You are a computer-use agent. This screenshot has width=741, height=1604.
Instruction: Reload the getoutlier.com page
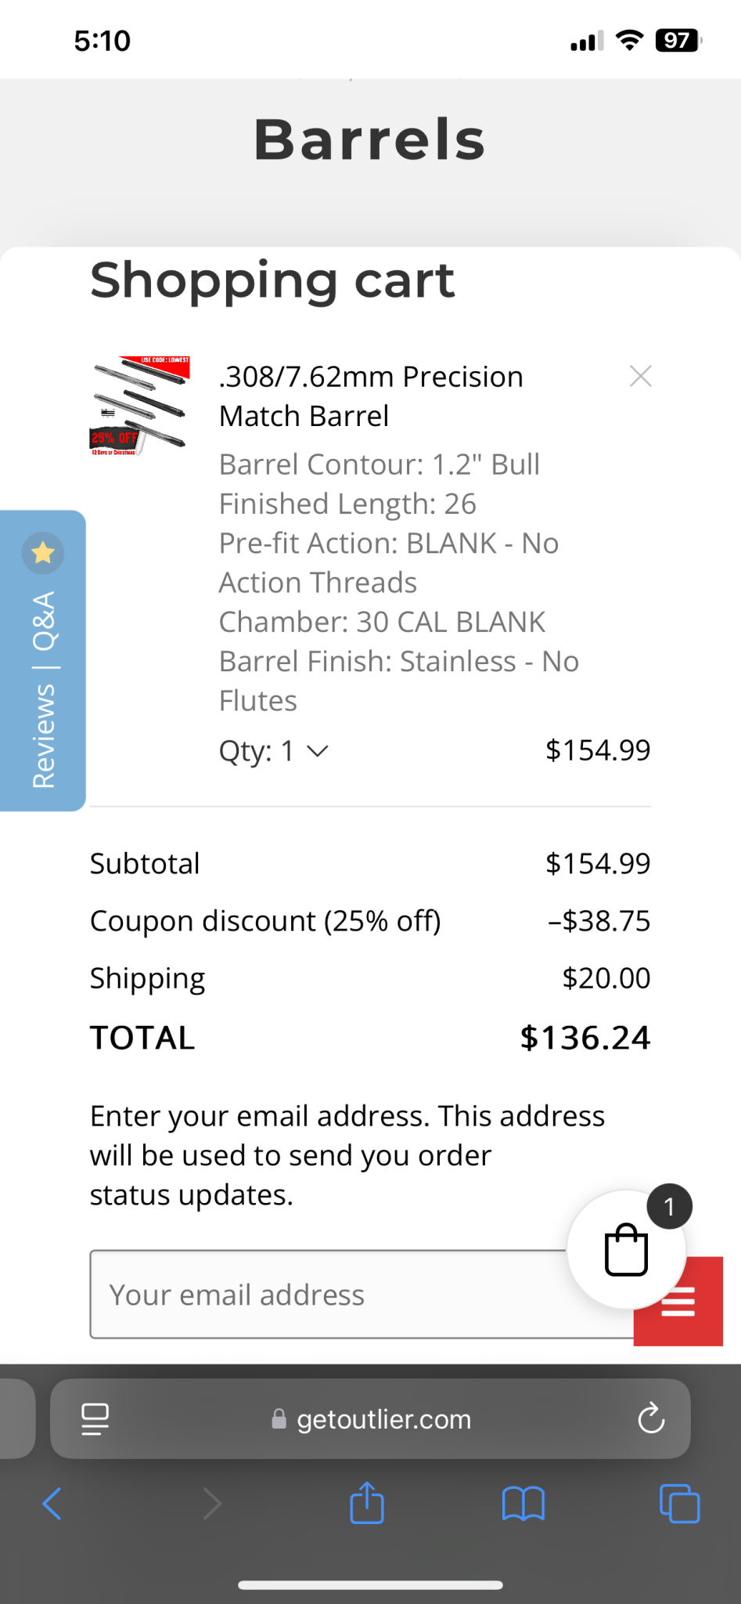[651, 1418]
